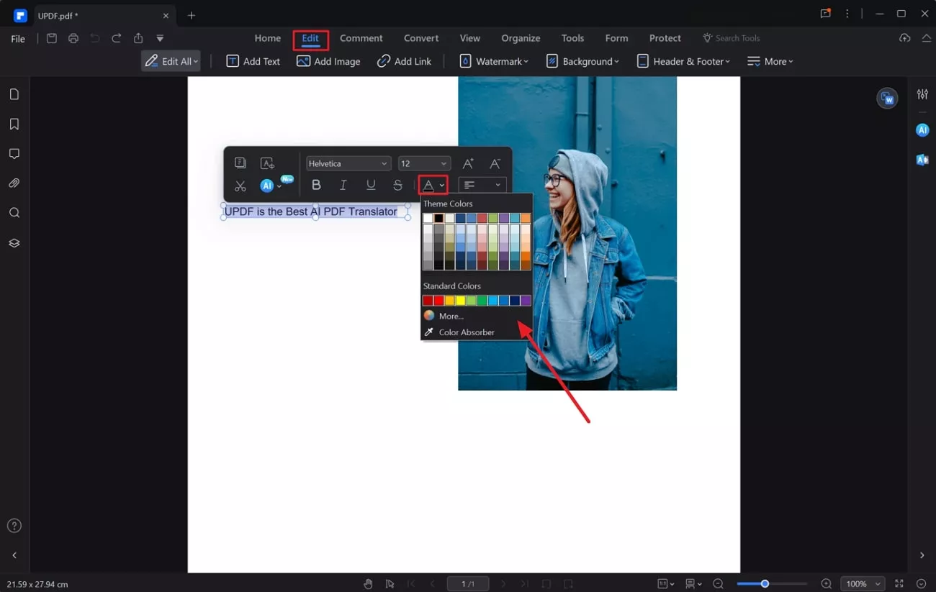Click the Share/export icon next to Redo
Image resolution: width=936 pixels, height=592 pixels.
click(x=138, y=38)
